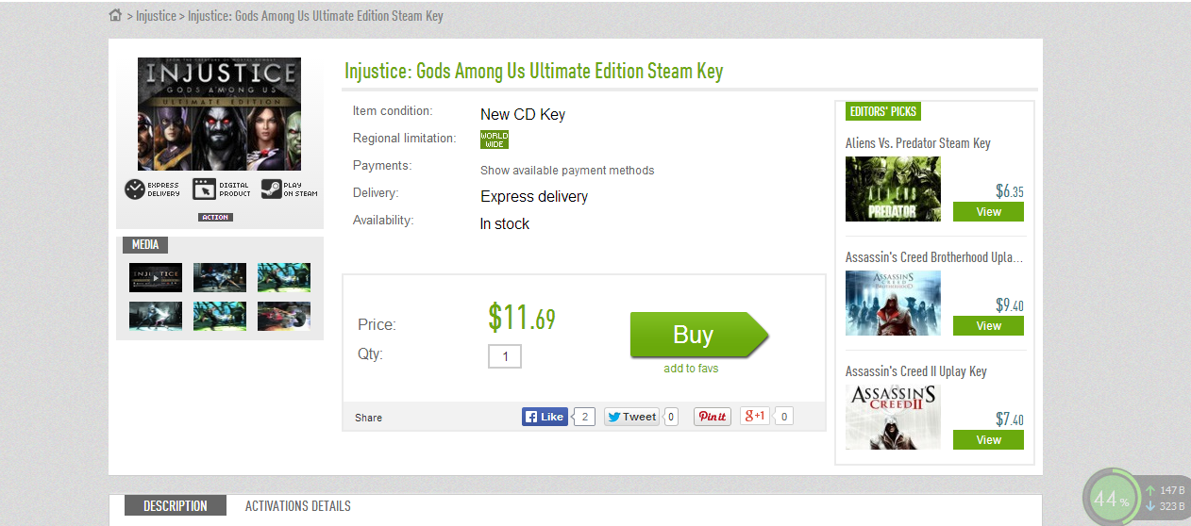The width and height of the screenshot is (1191, 526).
Task: Click the Play on Steam icon
Action: (271, 189)
